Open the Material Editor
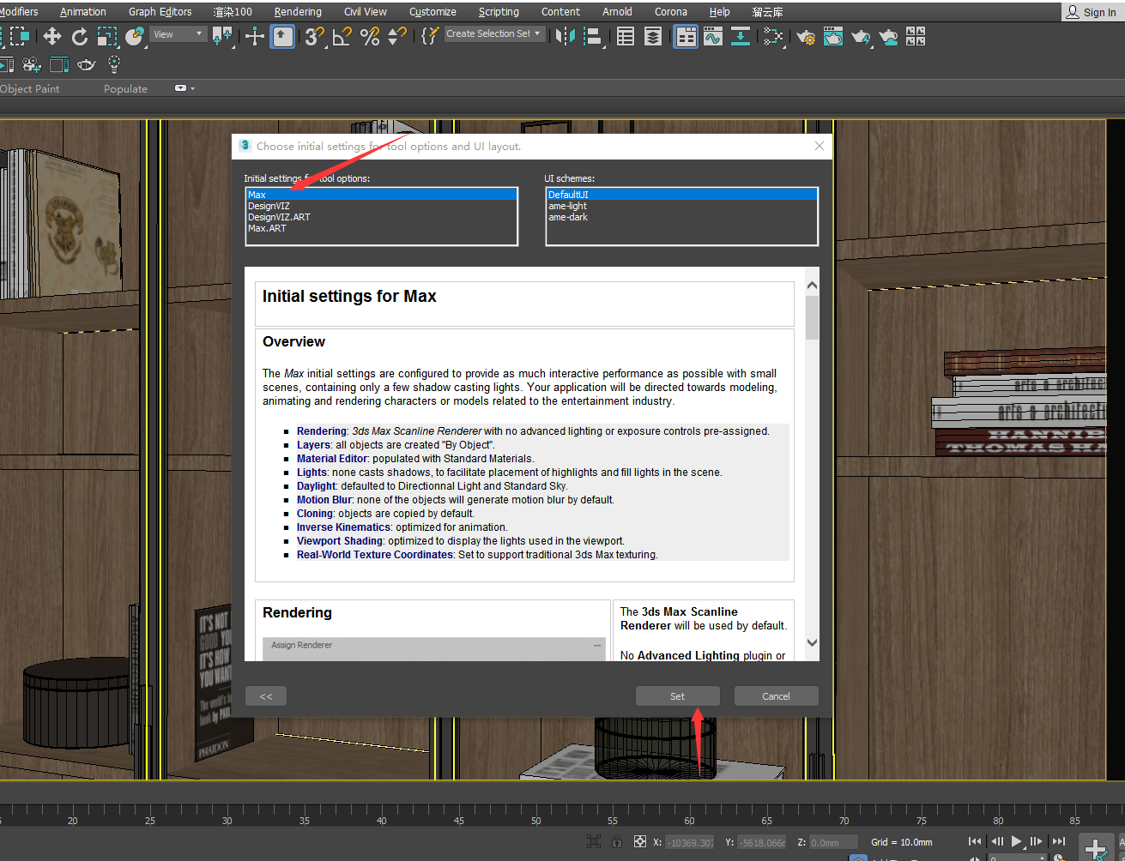Viewport: 1125px width, 861px height. [x=773, y=36]
